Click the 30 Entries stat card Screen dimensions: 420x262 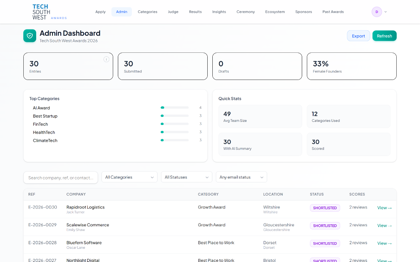click(68, 66)
